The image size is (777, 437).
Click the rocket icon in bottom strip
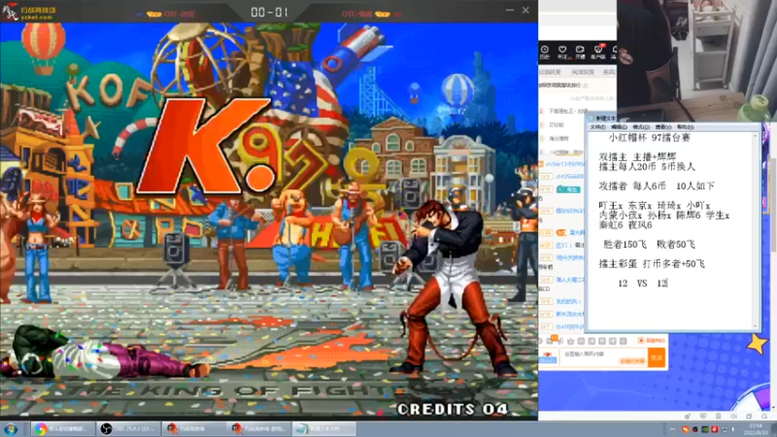click(688, 417)
